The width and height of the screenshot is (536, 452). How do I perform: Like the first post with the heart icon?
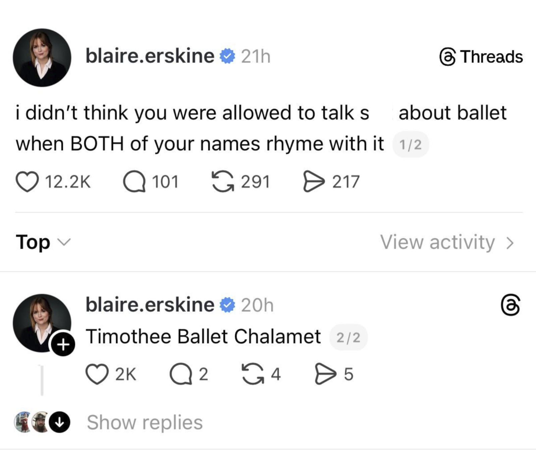click(27, 182)
